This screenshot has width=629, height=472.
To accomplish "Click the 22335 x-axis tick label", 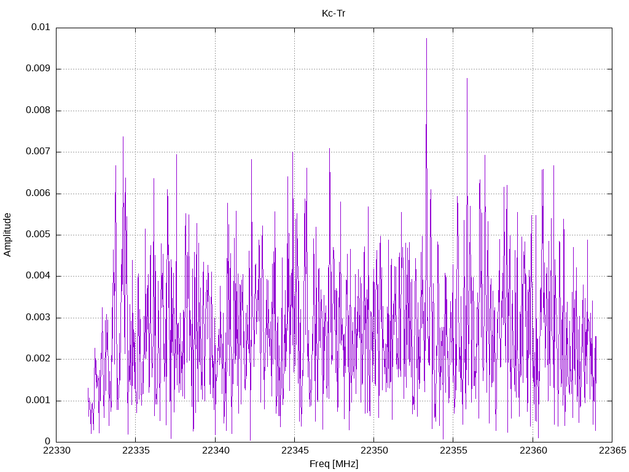I will coord(136,450).
